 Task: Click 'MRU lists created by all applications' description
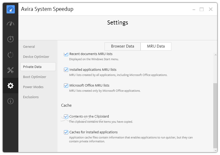coord(118,75)
